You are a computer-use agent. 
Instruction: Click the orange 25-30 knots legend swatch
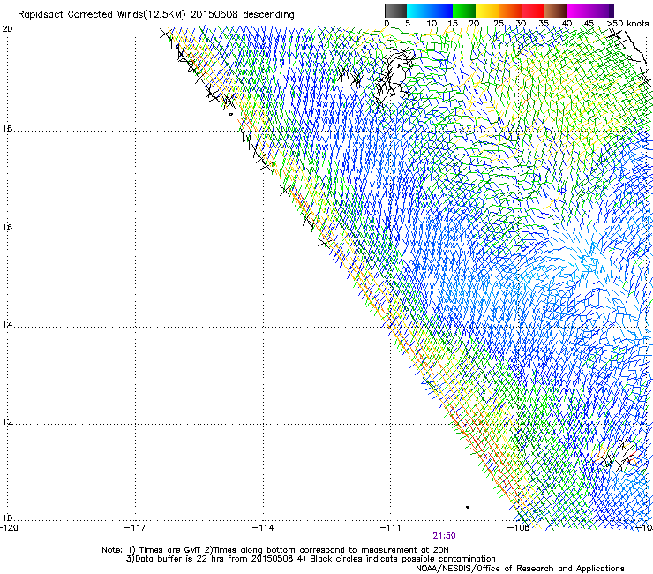(x=510, y=11)
